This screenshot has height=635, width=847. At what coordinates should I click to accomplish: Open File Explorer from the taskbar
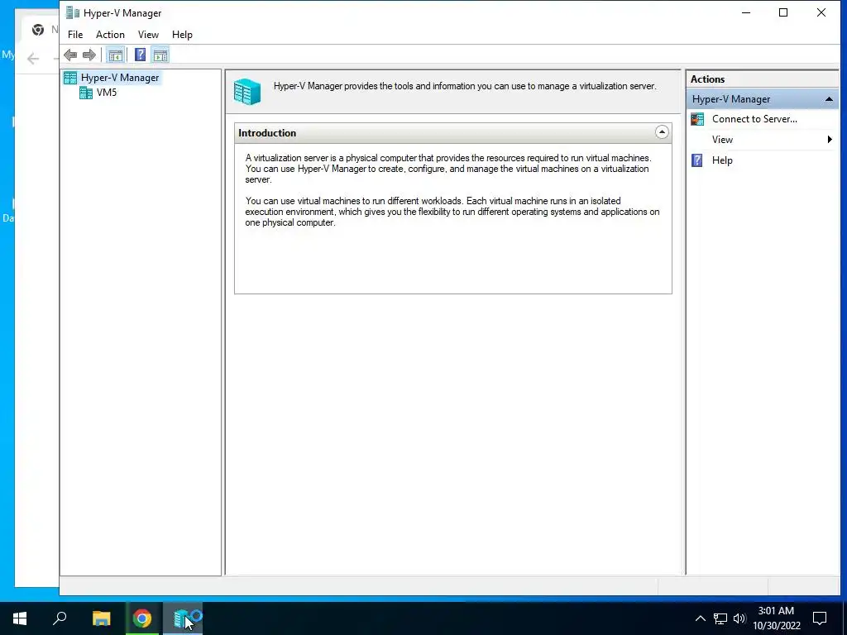[x=101, y=618]
